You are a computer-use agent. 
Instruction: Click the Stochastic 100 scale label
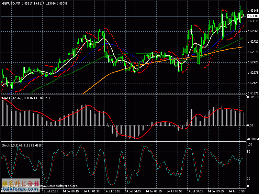pos(250,145)
